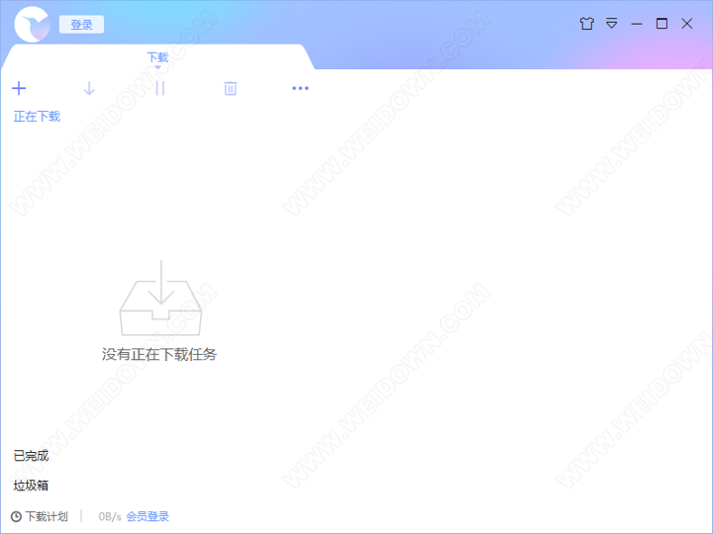Add a new download task with plus icon
This screenshot has height=534, width=713.
tap(19, 88)
